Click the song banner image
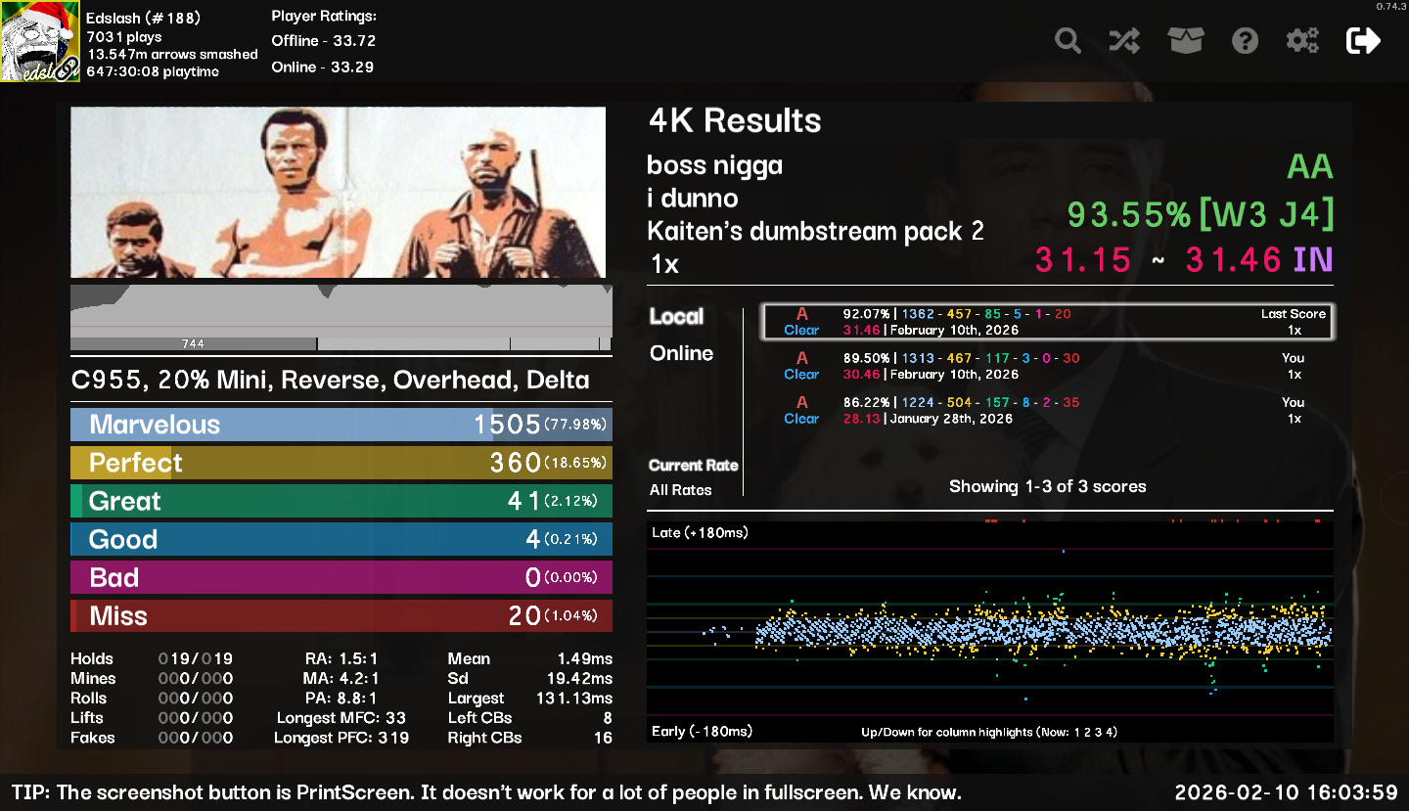 (338, 193)
